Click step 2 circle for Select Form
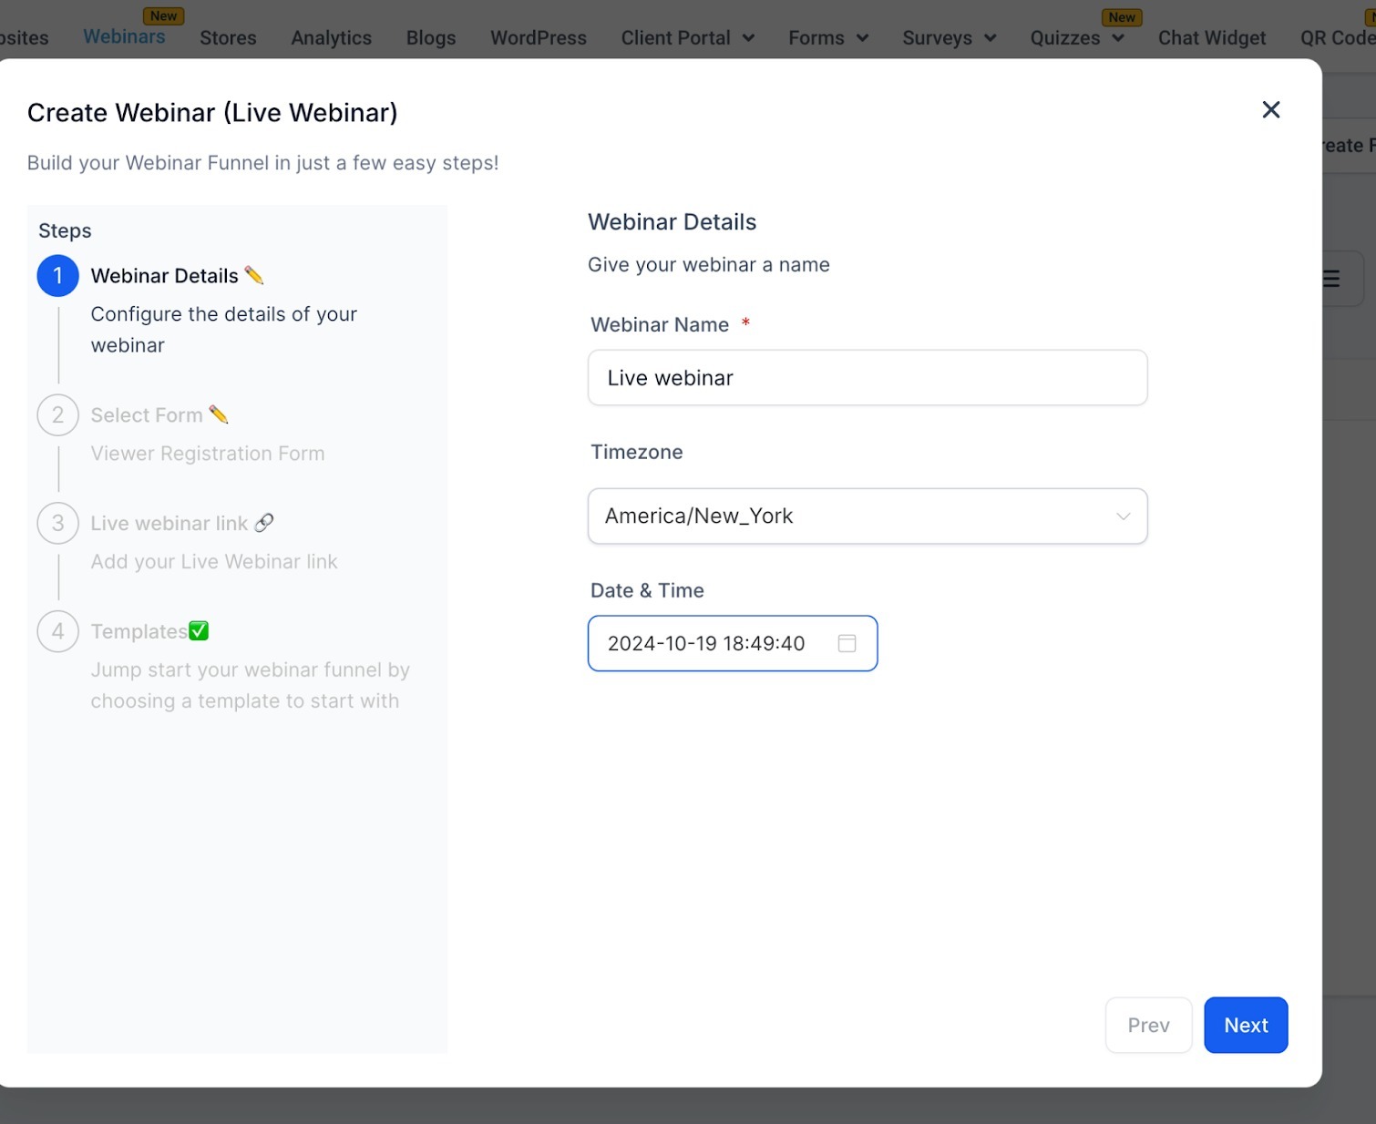Screen dimensions: 1376x1124 (58, 415)
